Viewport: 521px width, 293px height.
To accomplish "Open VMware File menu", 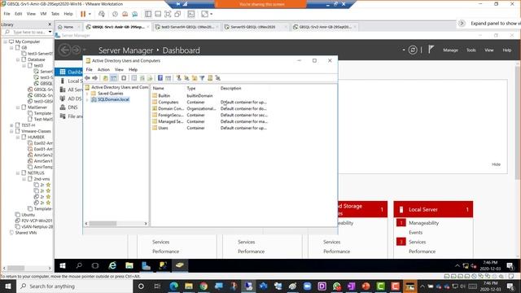I will 7,14.
